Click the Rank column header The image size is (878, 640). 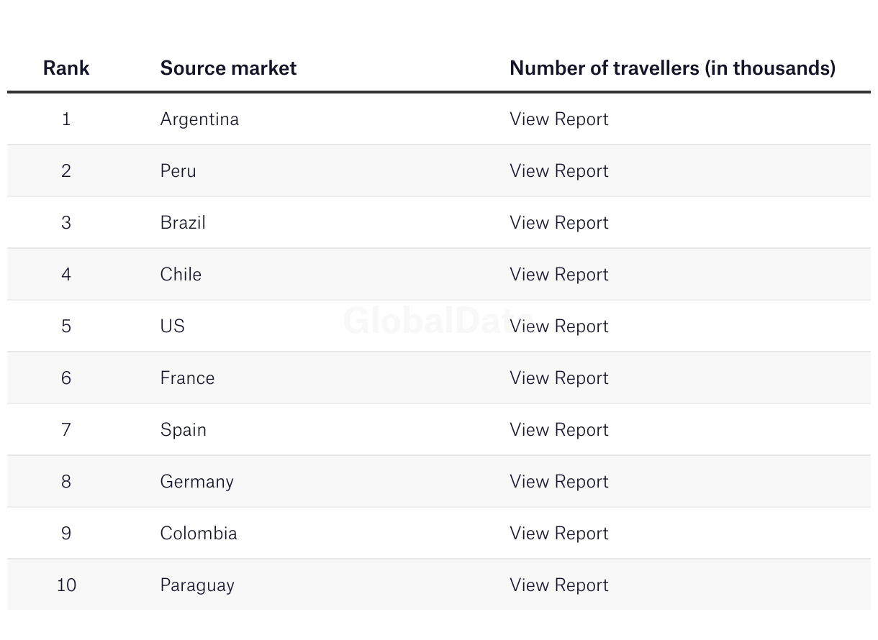66,68
